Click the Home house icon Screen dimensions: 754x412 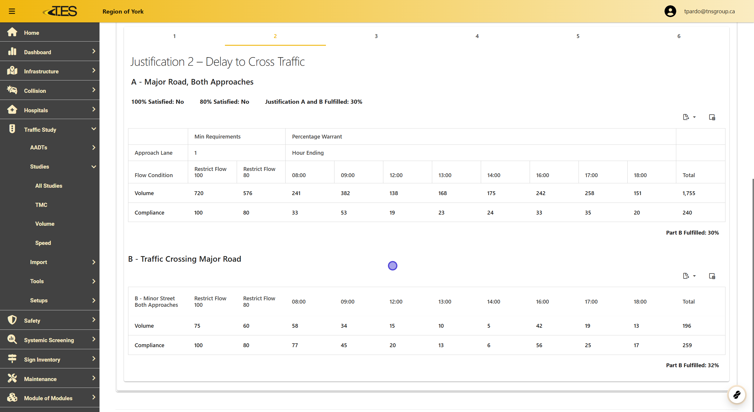(x=12, y=32)
